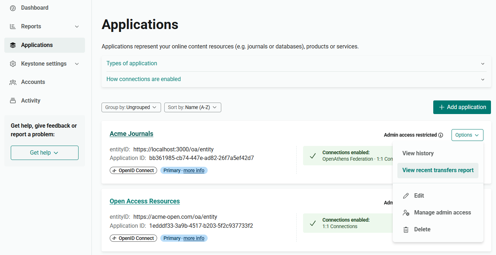The width and height of the screenshot is (496, 255).
Task: Choose Delete in the Options menu
Action: (x=438, y=230)
